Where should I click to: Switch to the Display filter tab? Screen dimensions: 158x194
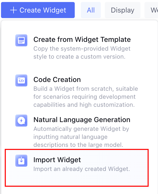pos(122,10)
